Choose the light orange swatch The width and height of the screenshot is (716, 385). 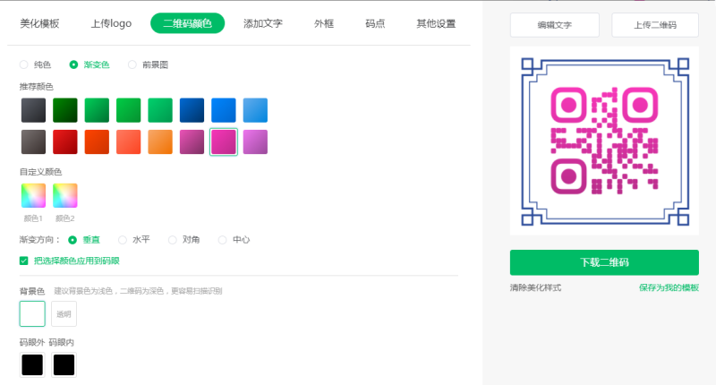(x=160, y=142)
